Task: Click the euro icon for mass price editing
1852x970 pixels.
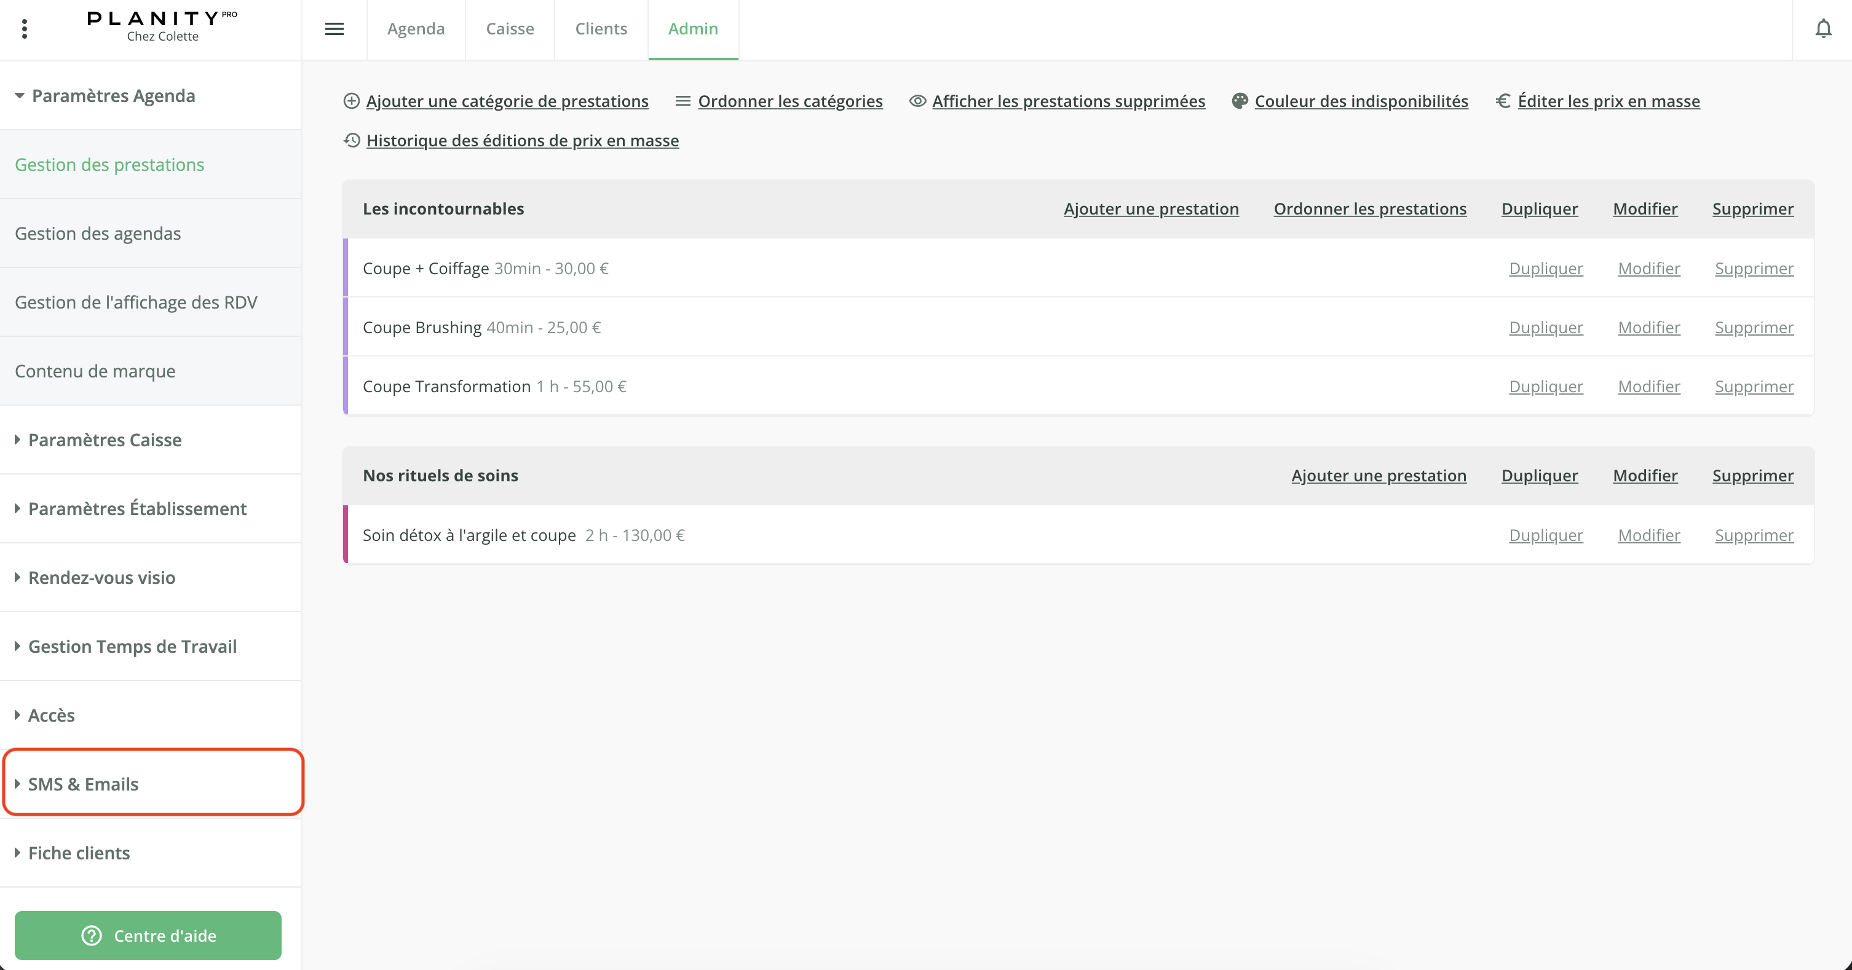Action: pos(1503,101)
